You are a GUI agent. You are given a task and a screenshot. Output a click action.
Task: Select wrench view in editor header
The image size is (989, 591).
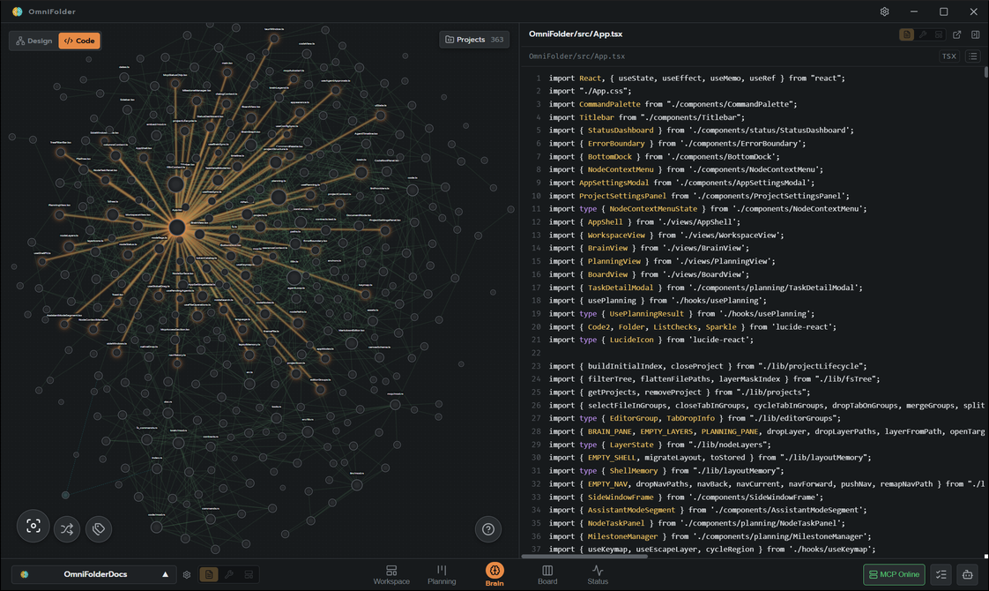click(x=923, y=34)
